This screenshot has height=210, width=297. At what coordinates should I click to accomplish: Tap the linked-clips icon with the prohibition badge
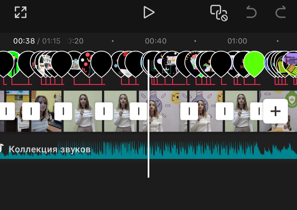click(219, 13)
